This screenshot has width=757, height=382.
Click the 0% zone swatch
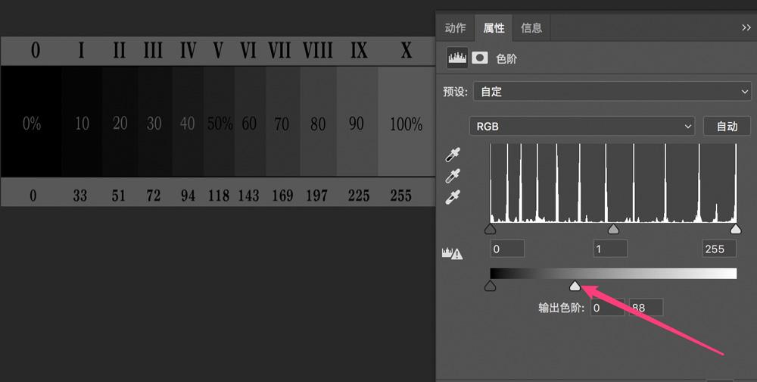pos(31,121)
